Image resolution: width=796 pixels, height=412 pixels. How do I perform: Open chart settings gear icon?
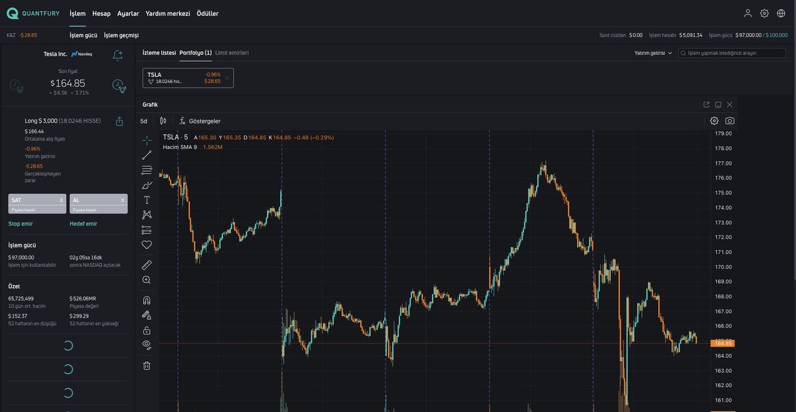714,121
